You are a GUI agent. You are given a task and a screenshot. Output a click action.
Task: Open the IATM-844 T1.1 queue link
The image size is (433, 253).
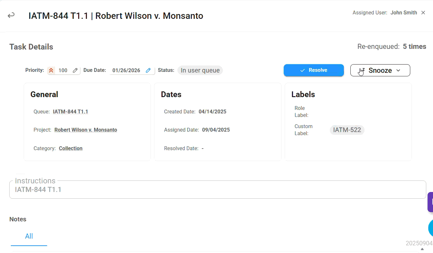[x=70, y=111]
